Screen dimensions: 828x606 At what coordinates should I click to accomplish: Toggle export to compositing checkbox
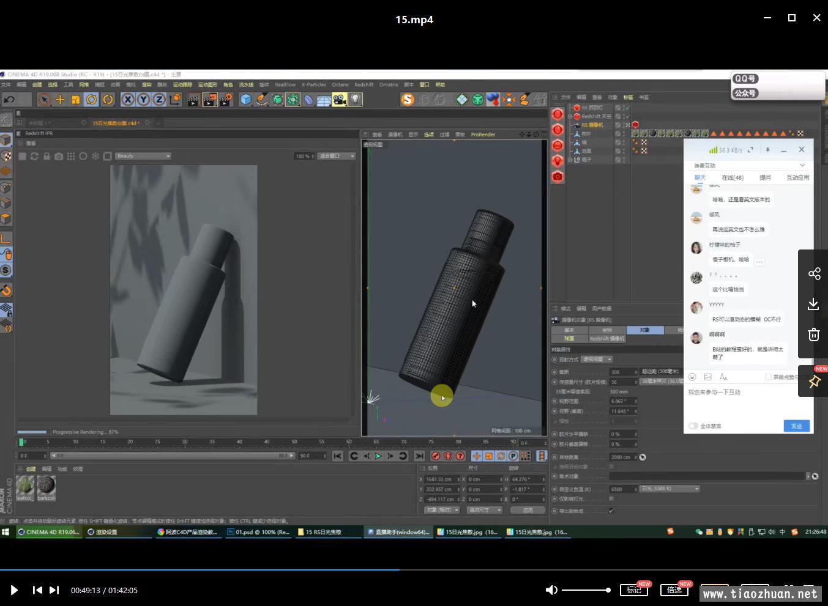pos(611,511)
